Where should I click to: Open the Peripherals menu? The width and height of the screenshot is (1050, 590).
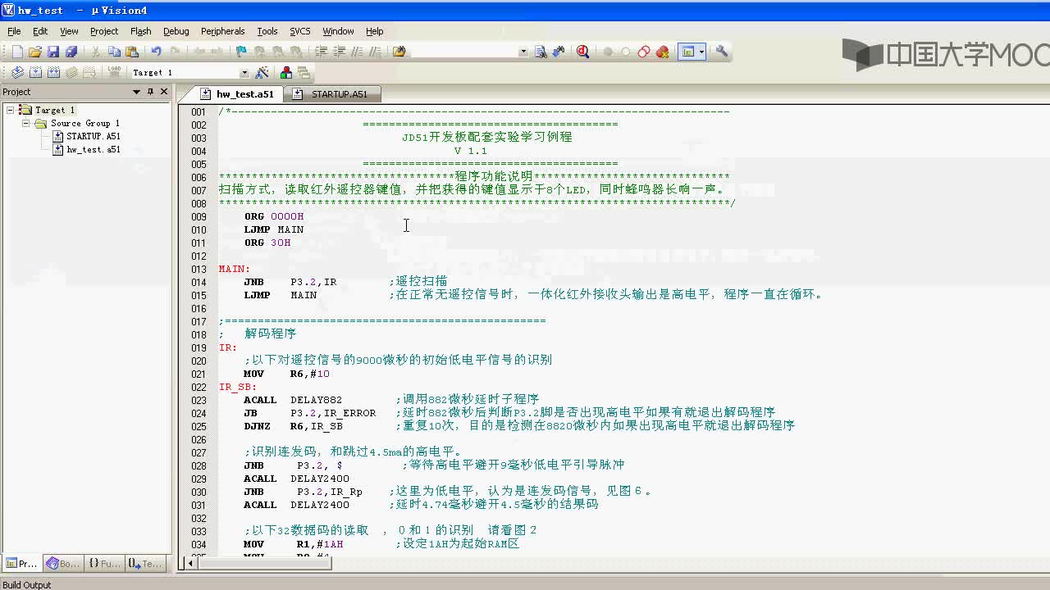223,31
